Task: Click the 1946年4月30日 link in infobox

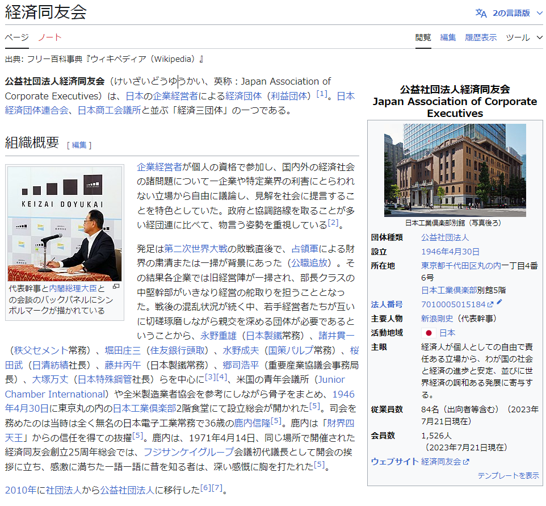Action: (450, 252)
